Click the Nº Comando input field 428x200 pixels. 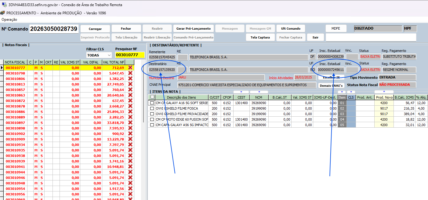point(54,29)
